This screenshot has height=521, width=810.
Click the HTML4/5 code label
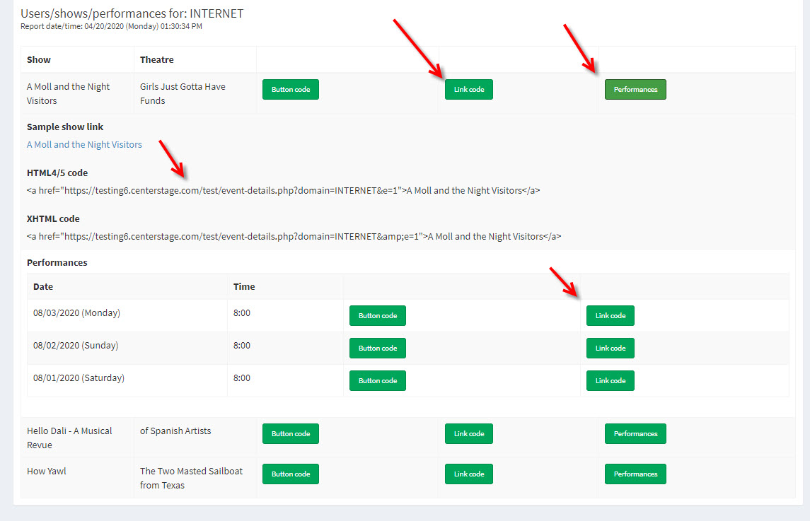click(57, 173)
